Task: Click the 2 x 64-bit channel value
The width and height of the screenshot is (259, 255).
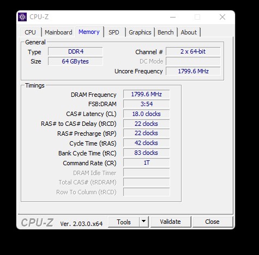Action: click(193, 51)
